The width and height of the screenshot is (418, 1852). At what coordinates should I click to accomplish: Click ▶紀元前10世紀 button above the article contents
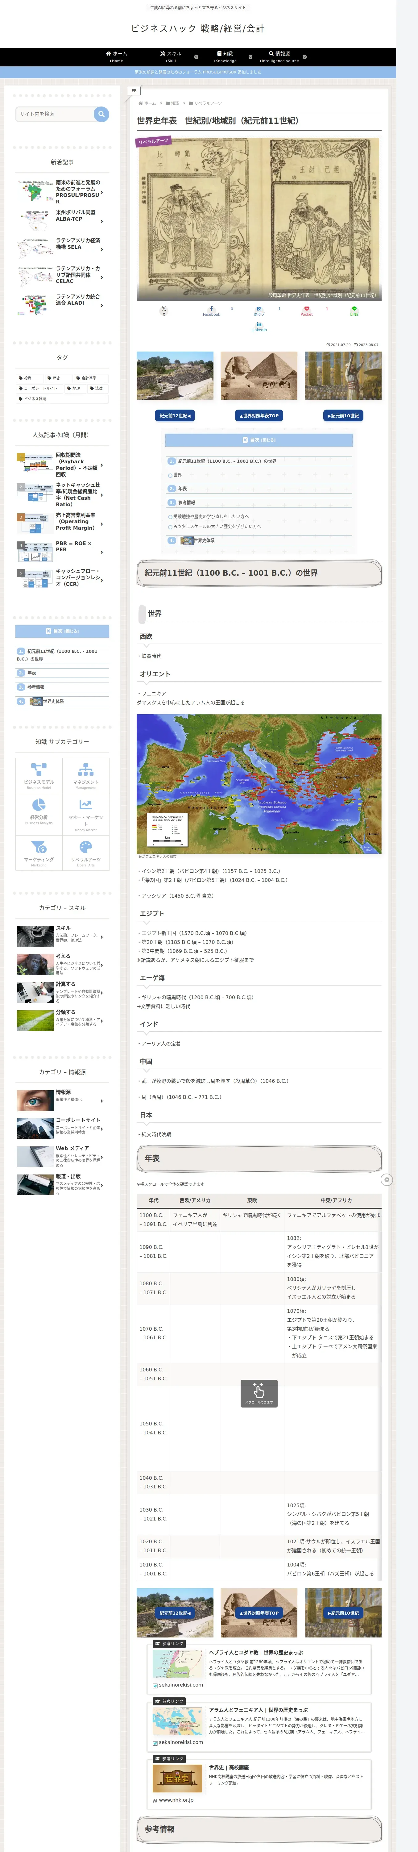tap(343, 415)
